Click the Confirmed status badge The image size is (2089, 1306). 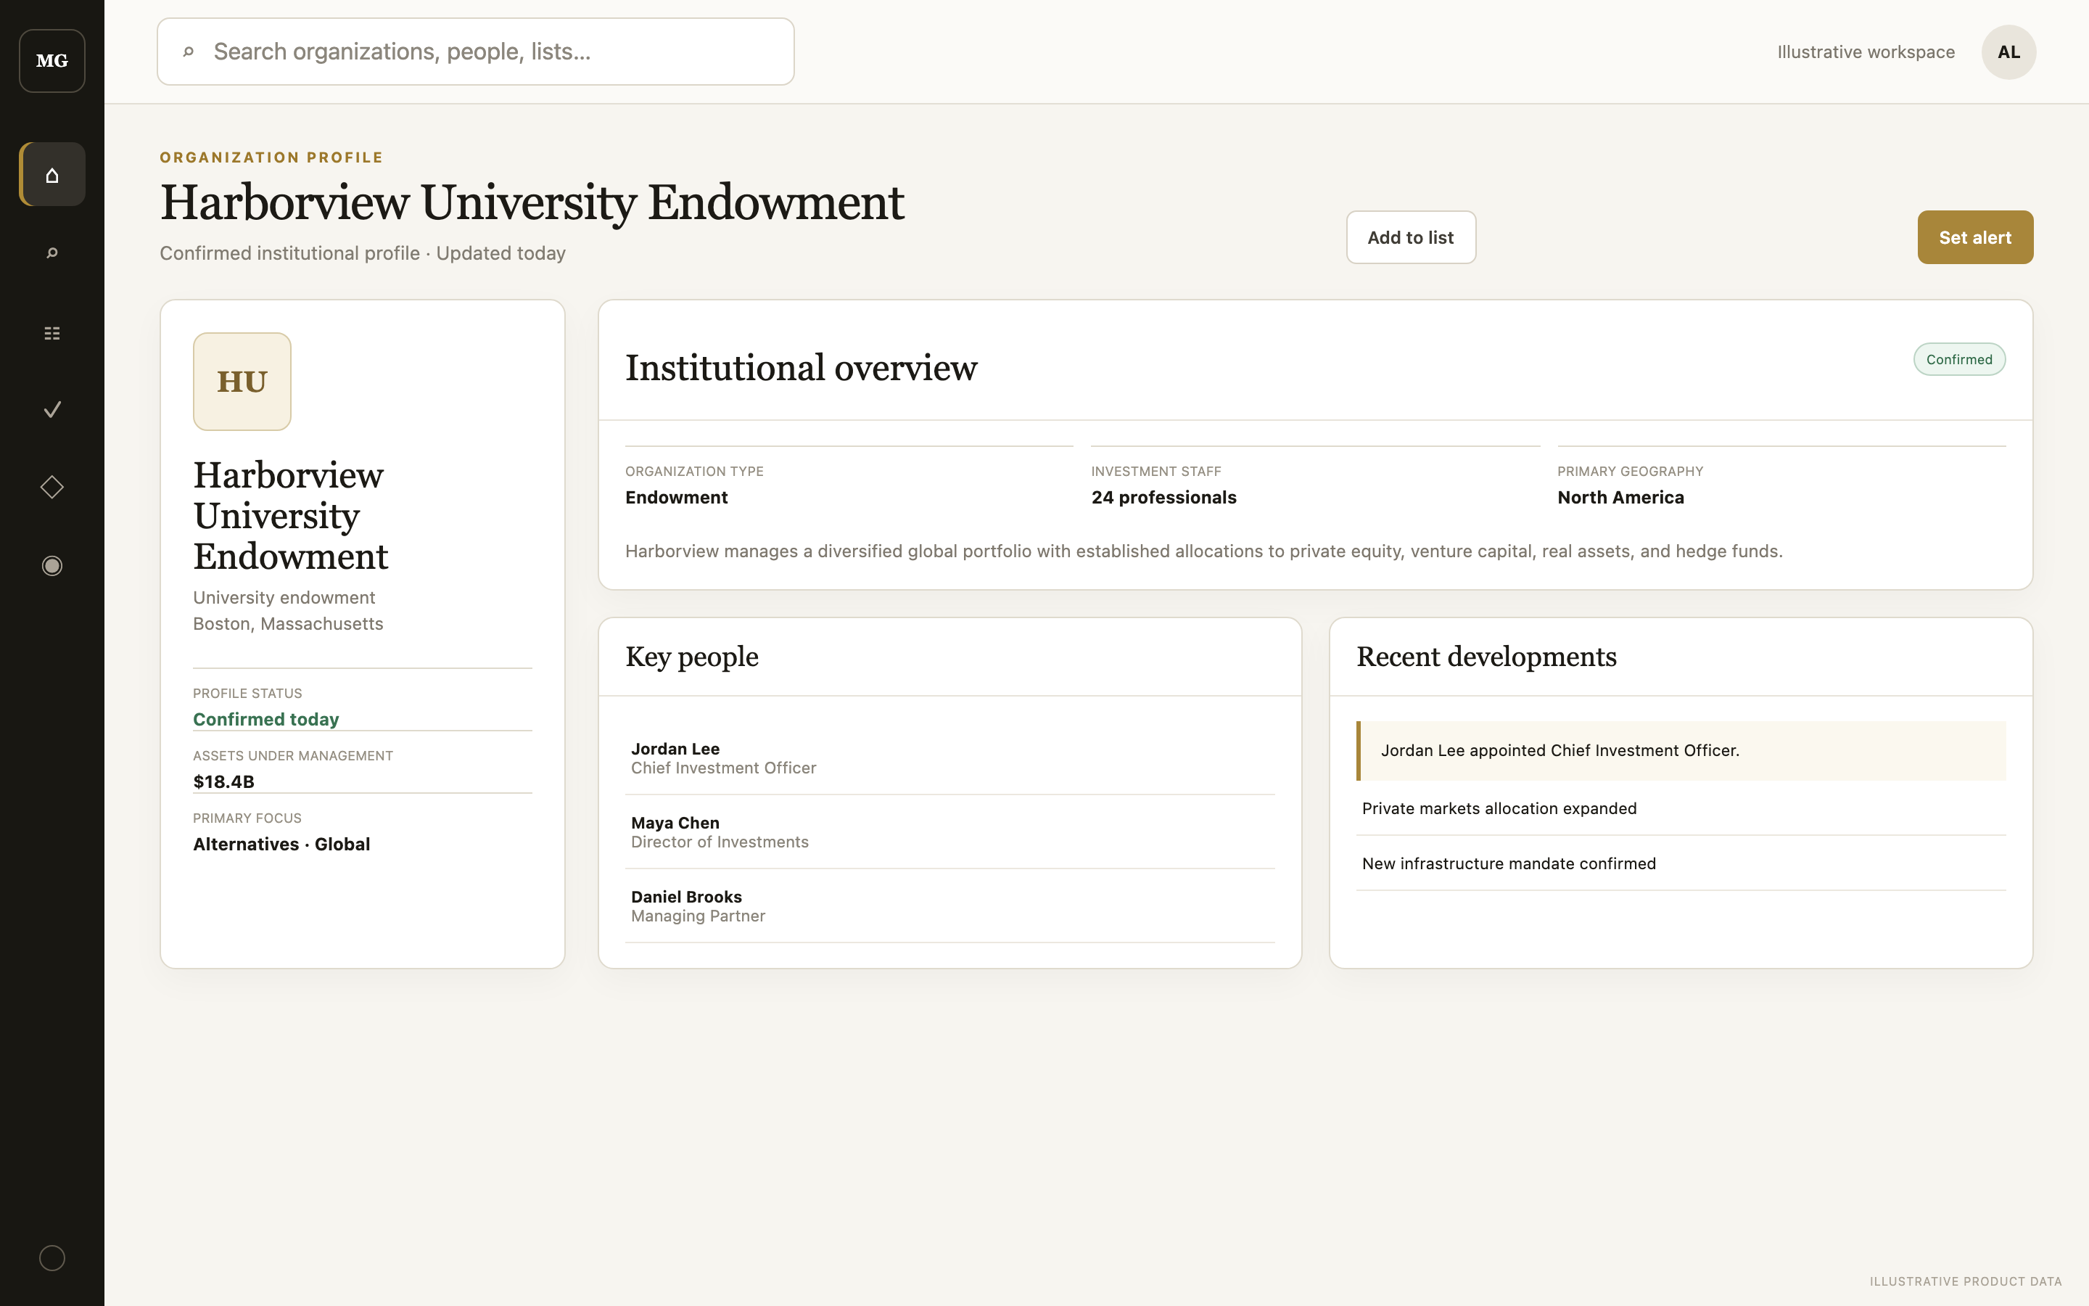tap(1958, 359)
